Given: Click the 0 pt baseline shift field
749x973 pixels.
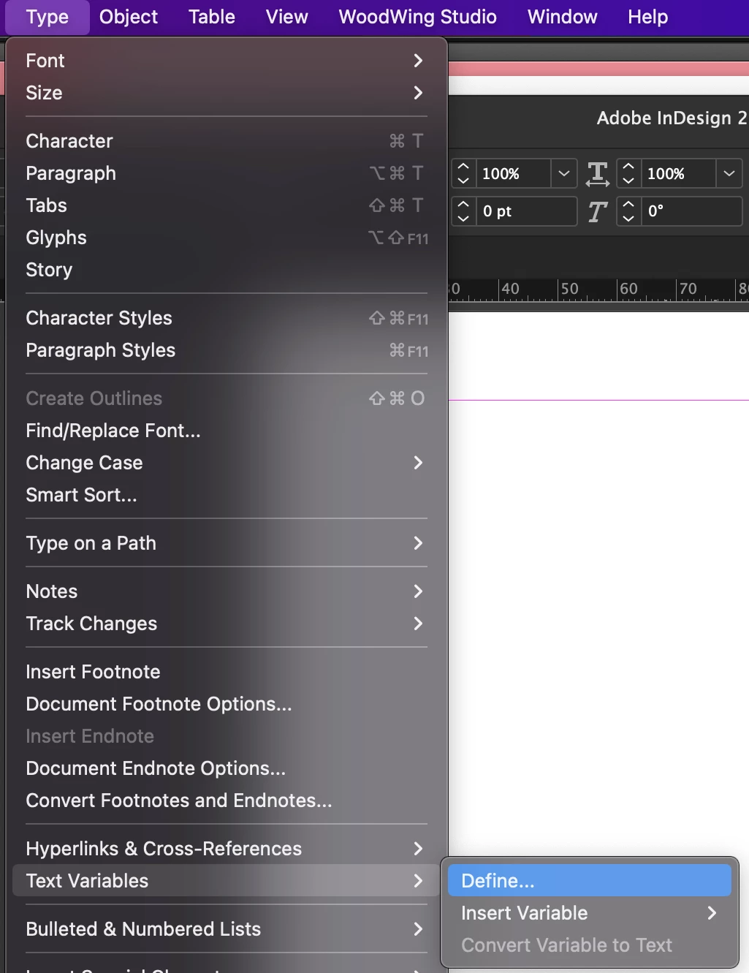Looking at the screenshot, I should pos(526,211).
